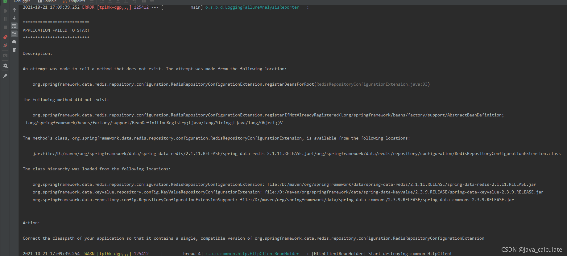Click the registerIfNotAlreadyRegistered method signature line
Viewport: 567px width, 256px height.
[268, 115]
